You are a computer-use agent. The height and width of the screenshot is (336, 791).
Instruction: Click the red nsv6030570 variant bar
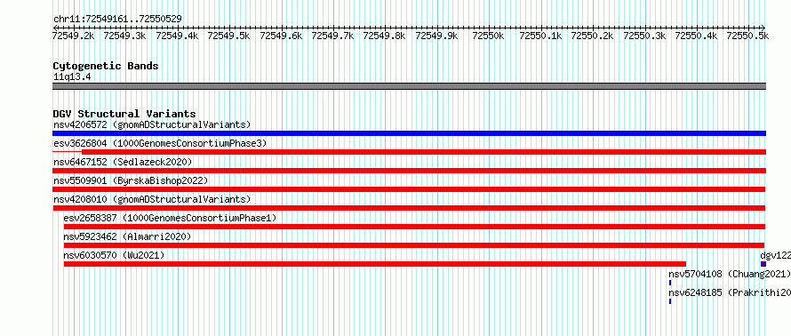[375, 264]
